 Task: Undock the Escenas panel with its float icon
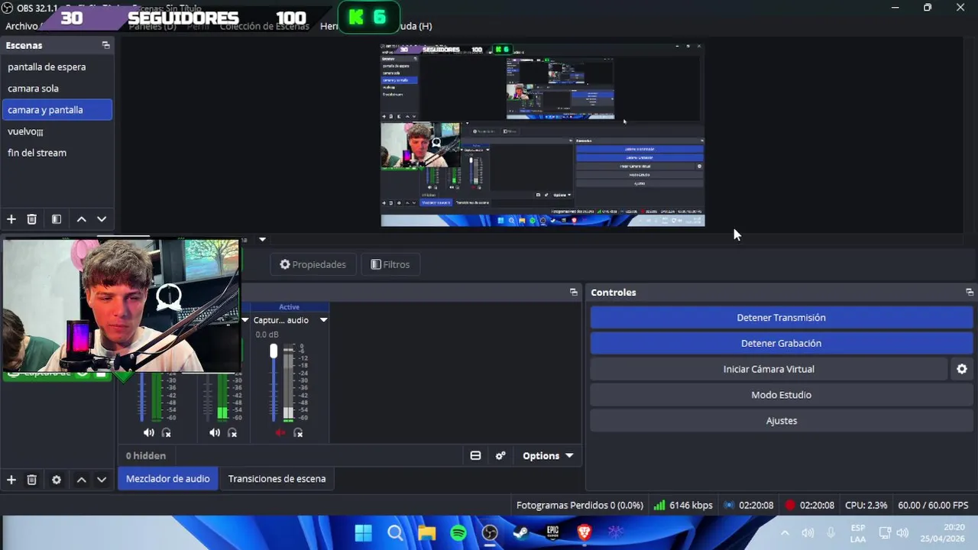pyautogui.click(x=105, y=45)
